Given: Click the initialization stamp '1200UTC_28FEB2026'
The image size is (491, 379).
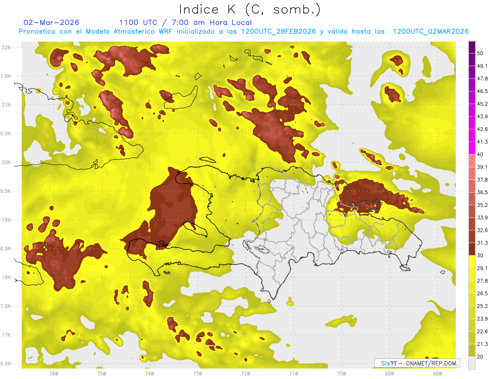Looking at the screenshot, I should (x=279, y=31).
